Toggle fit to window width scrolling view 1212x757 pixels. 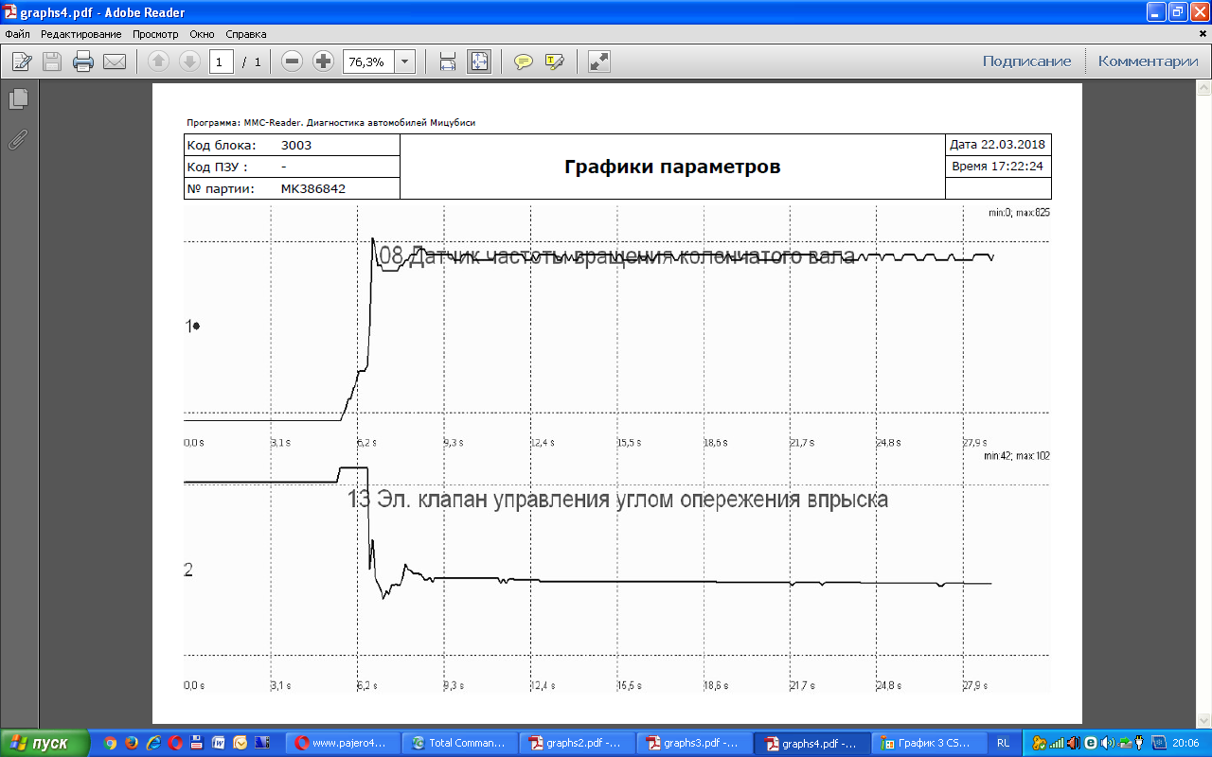point(448,62)
